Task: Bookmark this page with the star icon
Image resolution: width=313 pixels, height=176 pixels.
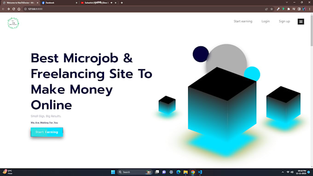Action: [272, 9]
